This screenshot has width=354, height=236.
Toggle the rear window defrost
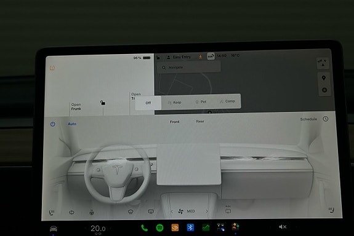click(151, 211)
